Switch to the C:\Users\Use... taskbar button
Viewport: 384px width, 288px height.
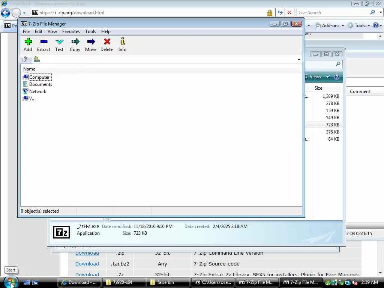click(213, 282)
